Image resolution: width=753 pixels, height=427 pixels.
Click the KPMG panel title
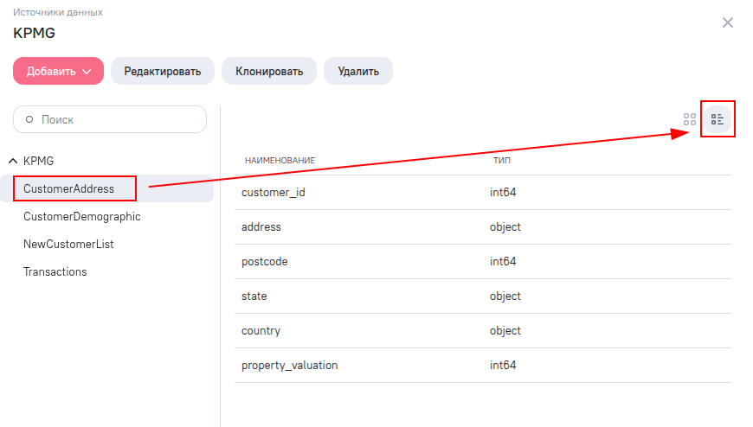point(34,33)
